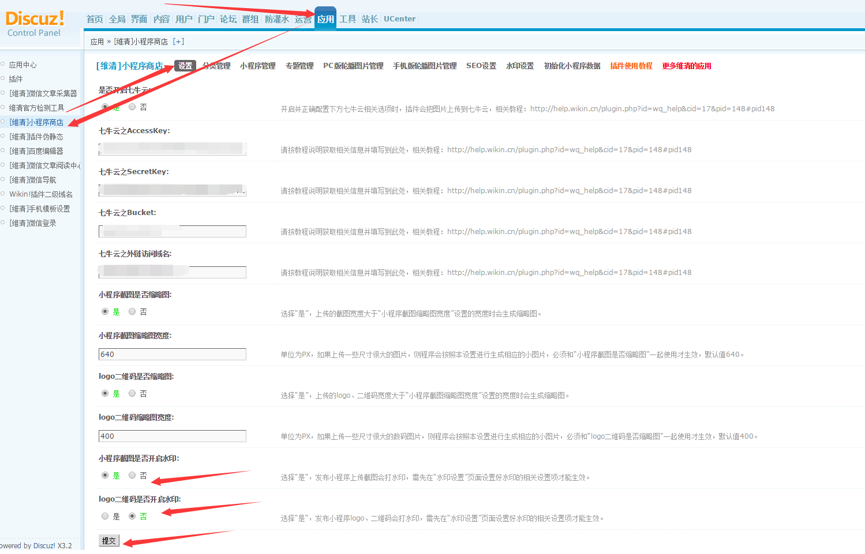Select 是 for 小程序截图是否开启水印
Image resolution: width=865 pixels, height=554 pixels.
(105, 475)
